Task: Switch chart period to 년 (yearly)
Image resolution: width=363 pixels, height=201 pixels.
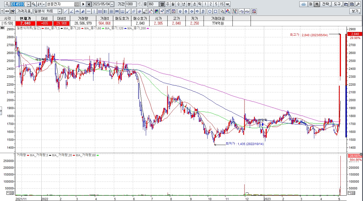Action: coord(183,4)
